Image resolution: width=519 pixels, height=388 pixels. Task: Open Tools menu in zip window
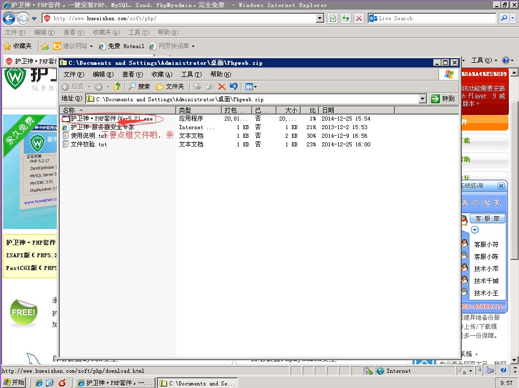coord(191,74)
